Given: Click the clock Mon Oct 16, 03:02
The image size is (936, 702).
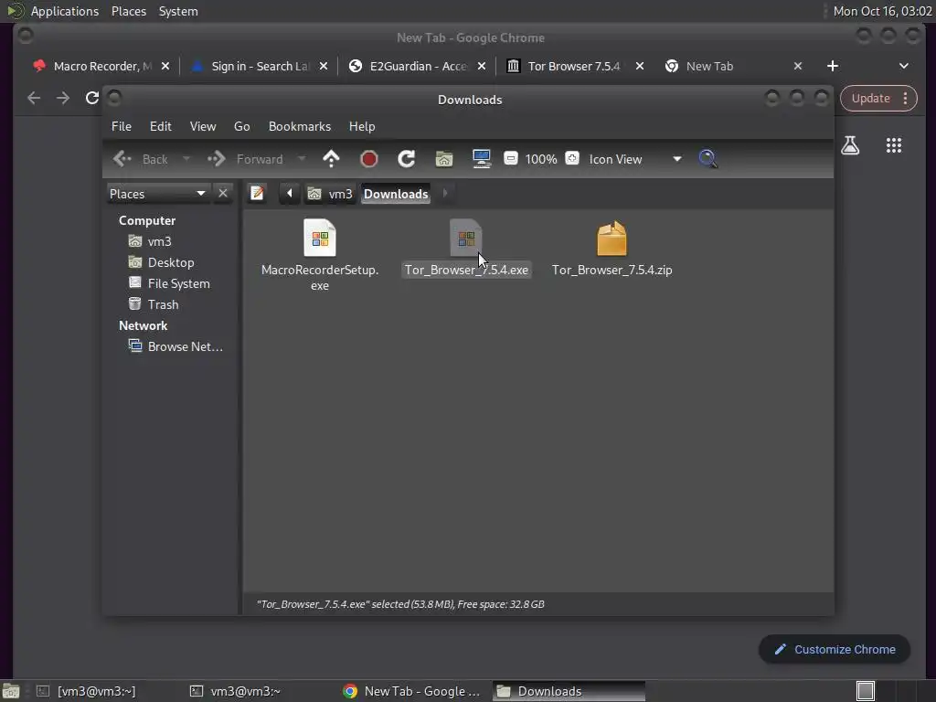Looking at the screenshot, I should [x=882, y=11].
